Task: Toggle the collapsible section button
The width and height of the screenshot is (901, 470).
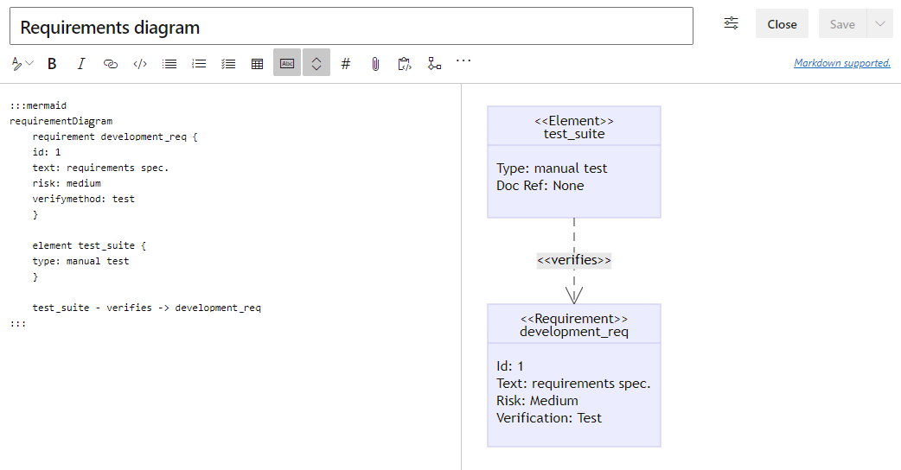Action: tap(316, 63)
